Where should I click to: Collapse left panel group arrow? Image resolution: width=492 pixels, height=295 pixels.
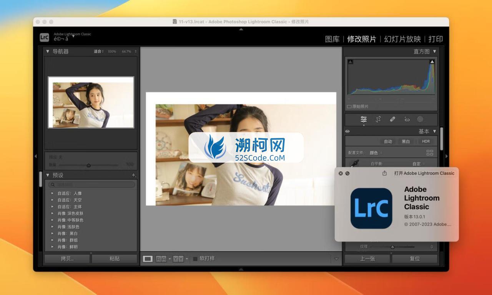[35, 156]
